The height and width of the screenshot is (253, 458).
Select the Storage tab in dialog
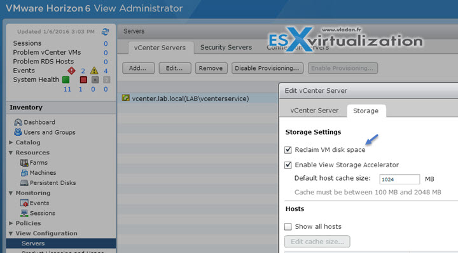pos(366,111)
